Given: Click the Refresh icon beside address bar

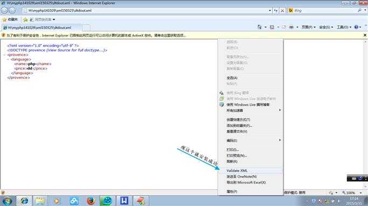Looking at the screenshot, I should [x=276, y=11].
